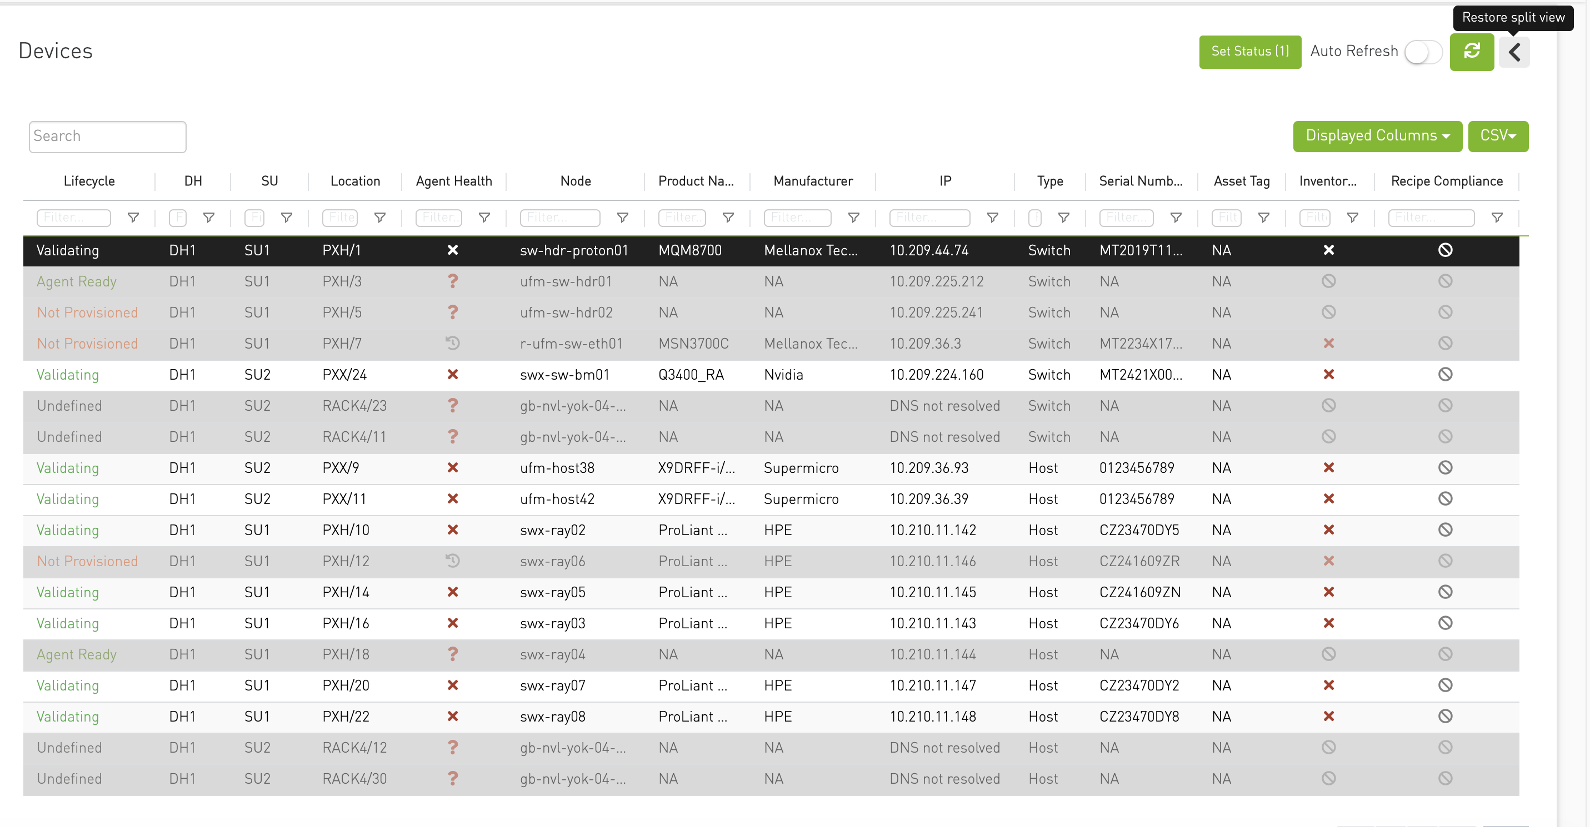Click serial number CZ23470DY5
Screen dimensions: 1590x827
click(x=1139, y=530)
